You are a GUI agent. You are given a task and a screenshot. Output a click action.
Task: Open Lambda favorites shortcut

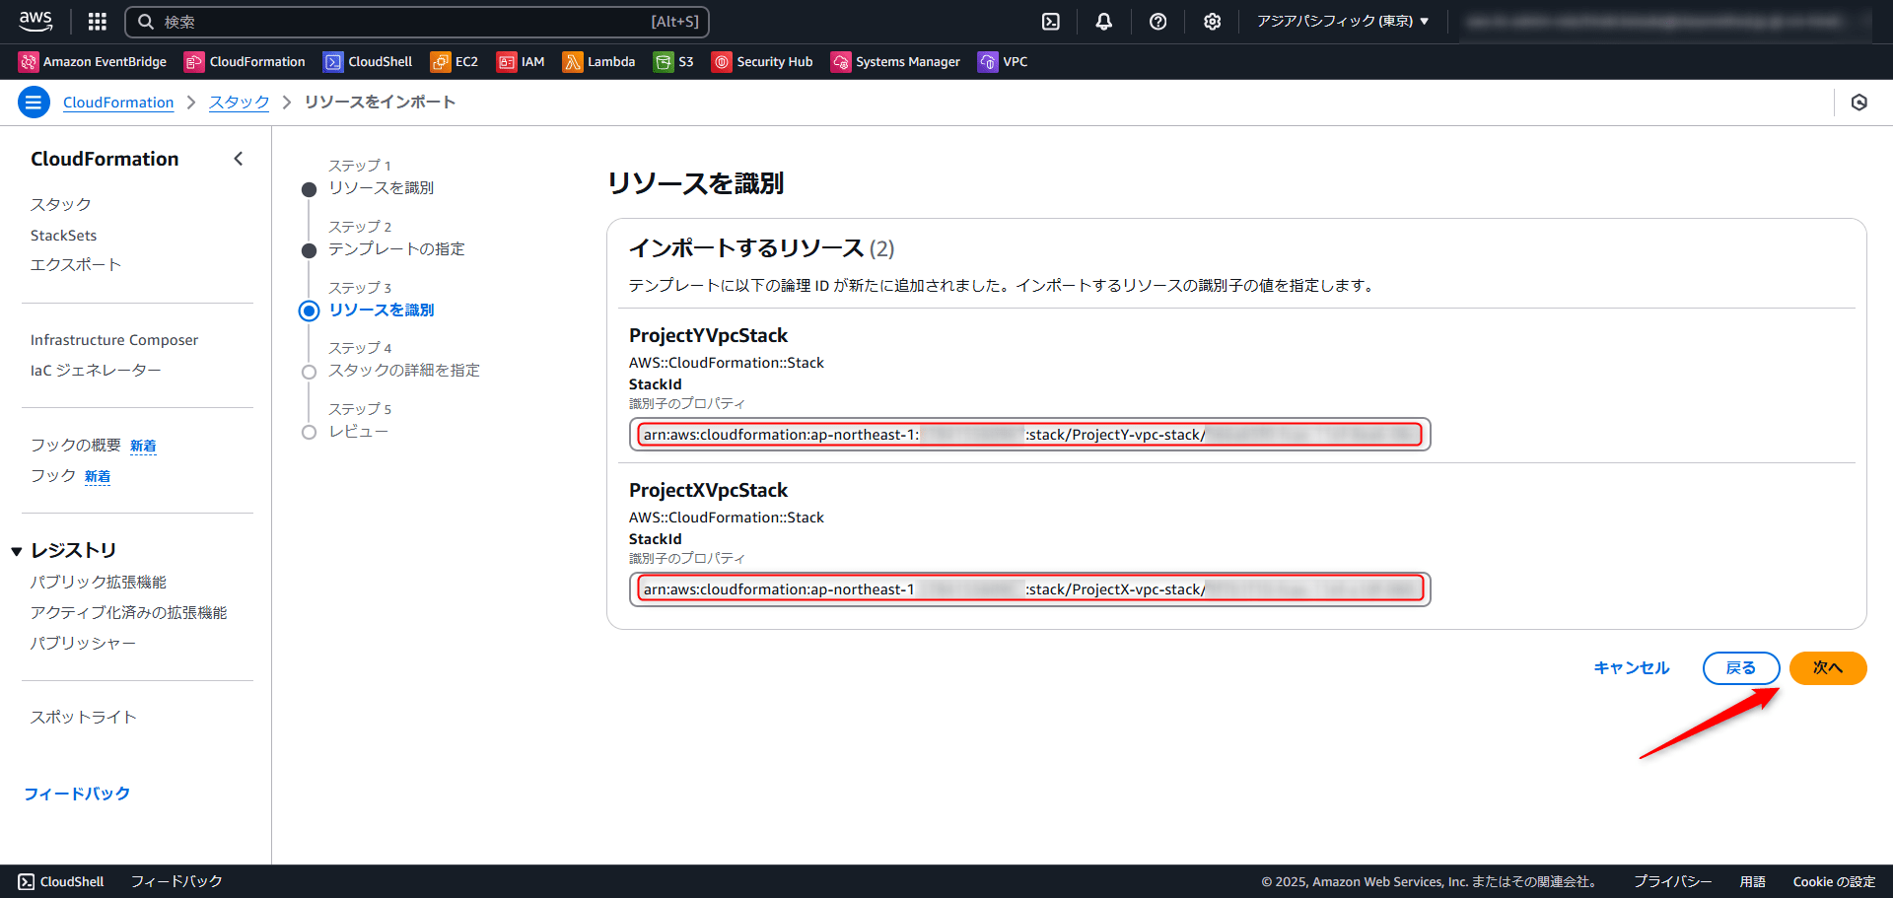(x=598, y=61)
